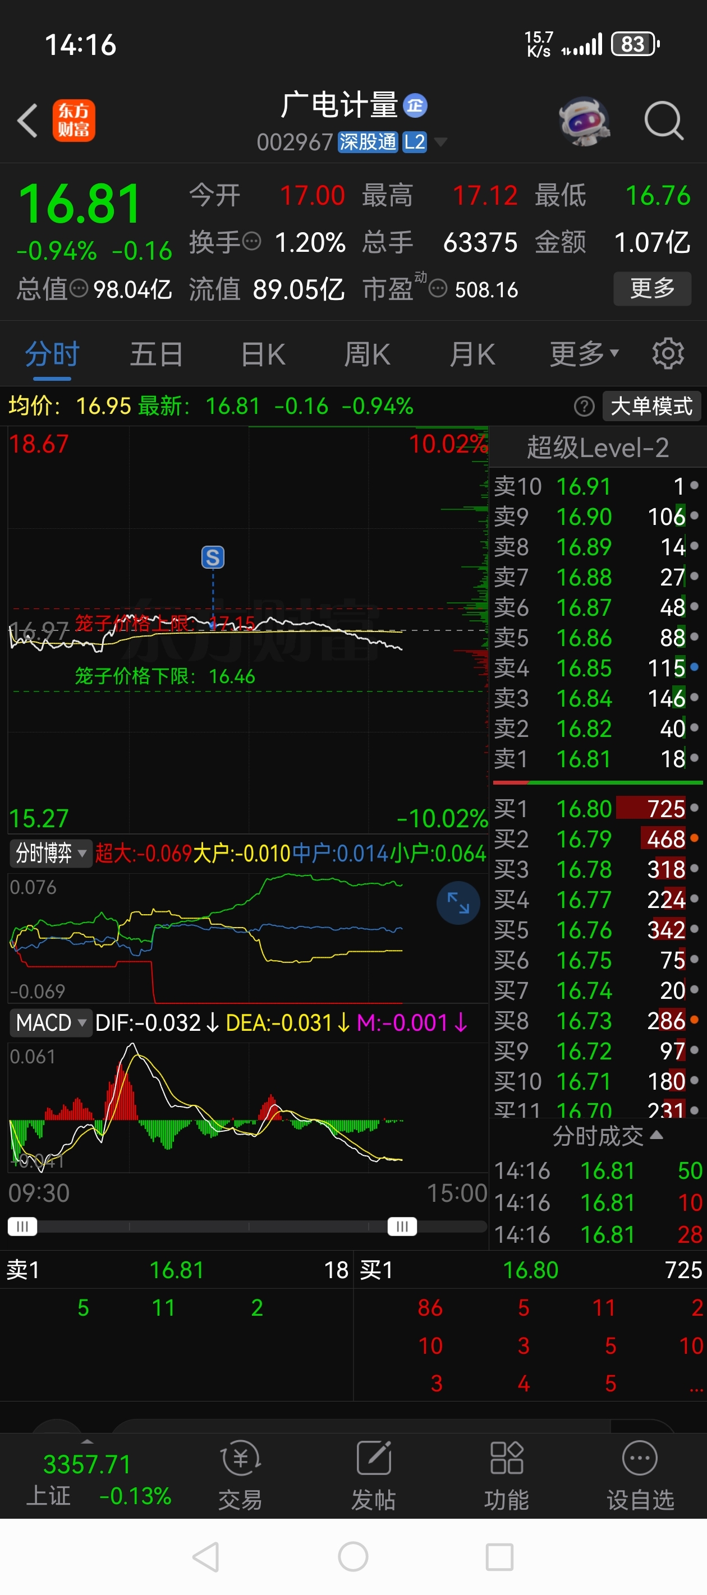Open stock search magnifier
Screen dimensions: 707x1595
point(664,120)
